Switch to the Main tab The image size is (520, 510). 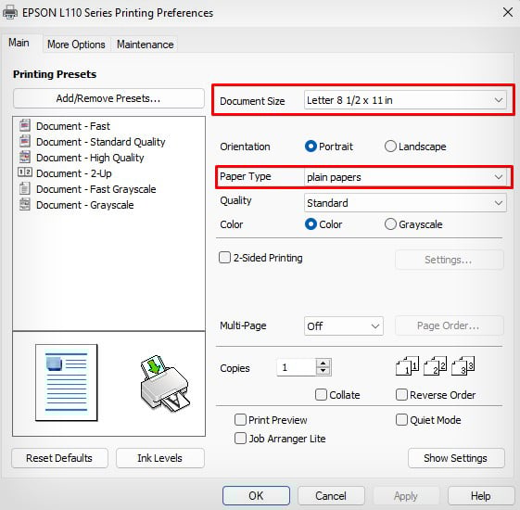pos(19,43)
